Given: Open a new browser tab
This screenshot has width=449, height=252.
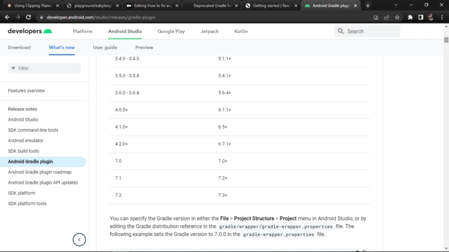Looking at the screenshot, I should tap(368, 6).
